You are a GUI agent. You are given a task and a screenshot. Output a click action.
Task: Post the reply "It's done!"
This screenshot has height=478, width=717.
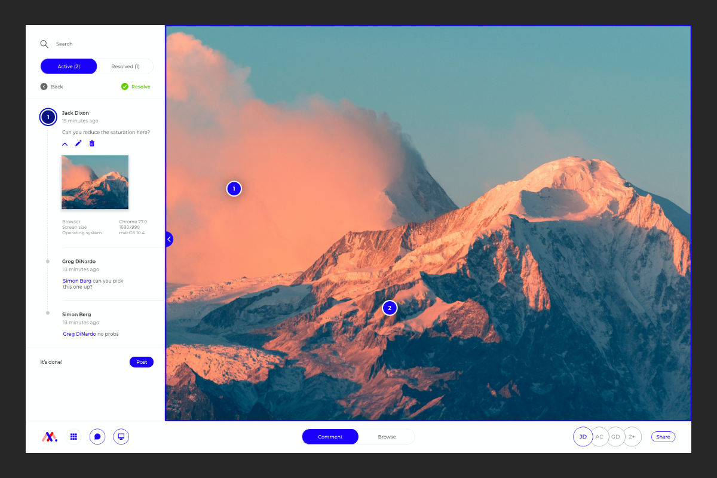pyautogui.click(x=142, y=362)
